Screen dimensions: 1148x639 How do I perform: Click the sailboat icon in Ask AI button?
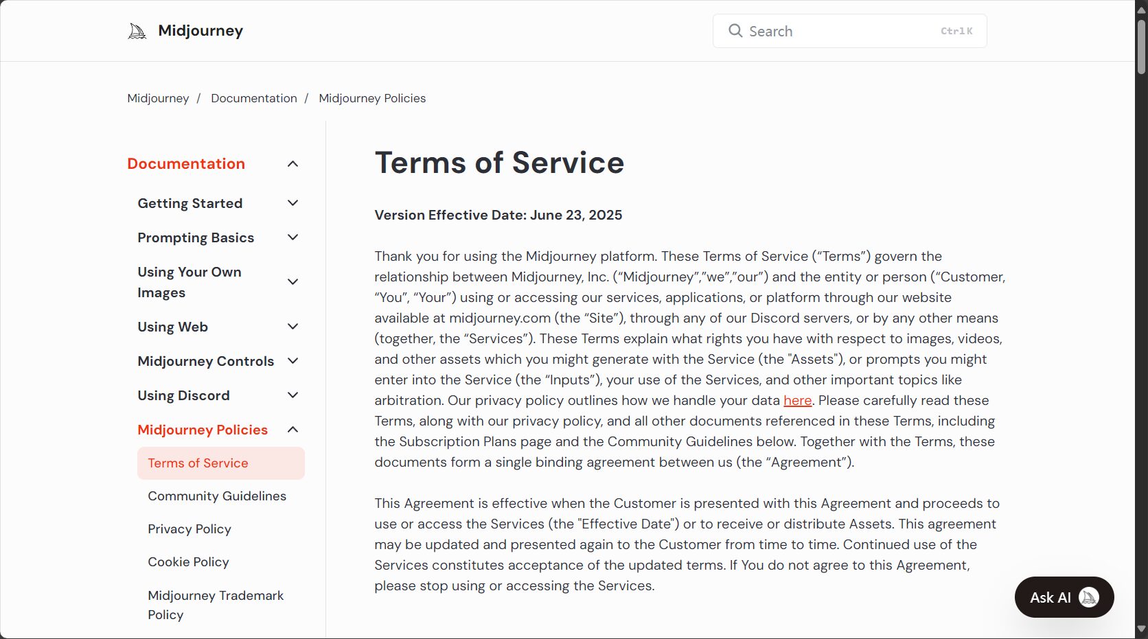click(x=1088, y=597)
